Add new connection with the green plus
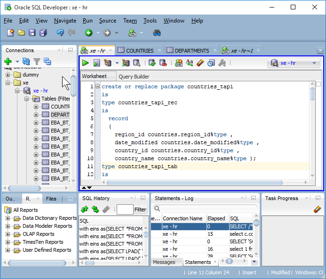This screenshot has height=279, width=326. [8, 62]
